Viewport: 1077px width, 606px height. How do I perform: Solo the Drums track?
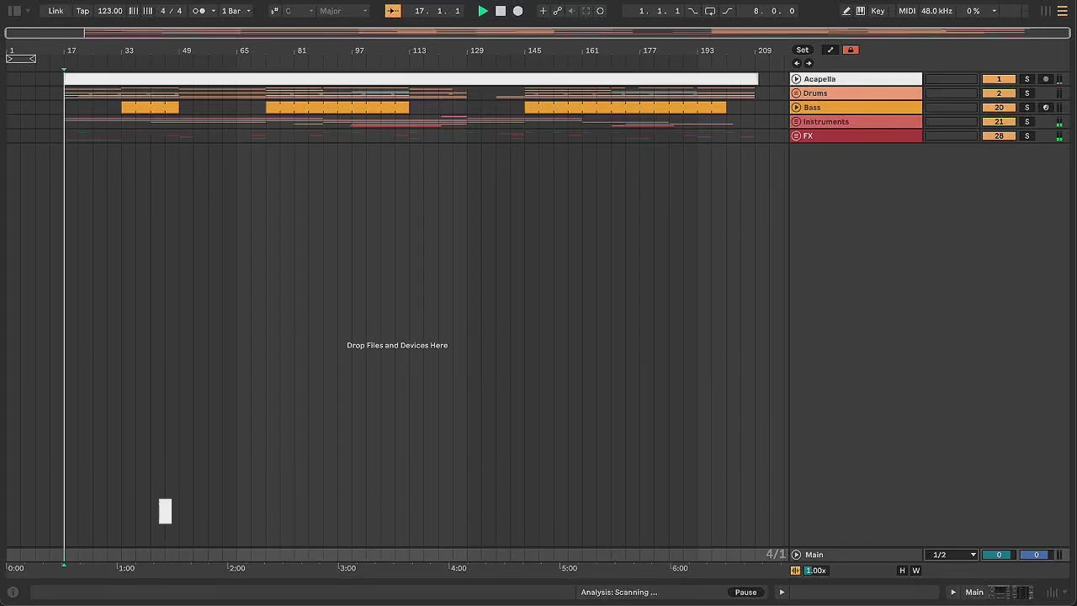tap(1027, 93)
